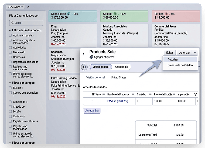This screenshot has height=148, width=205.
Task: Click Agregar etiquetes label
Action: click(x=104, y=57)
